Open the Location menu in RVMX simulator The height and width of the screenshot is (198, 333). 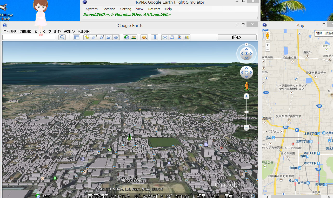click(x=109, y=9)
